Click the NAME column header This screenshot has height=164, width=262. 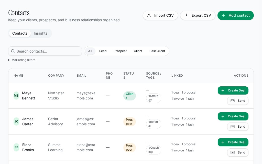click(x=18, y=76)
